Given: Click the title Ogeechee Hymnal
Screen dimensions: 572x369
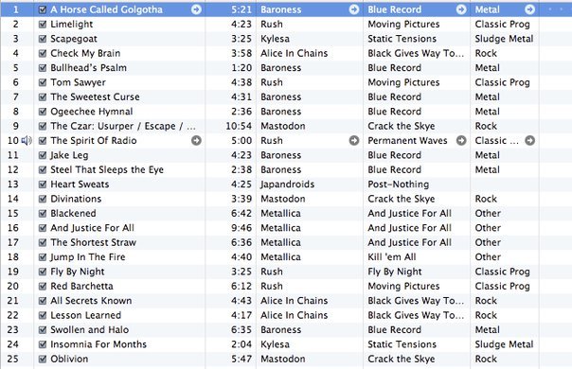Looking at the screenshot, I should click(92, 112).
